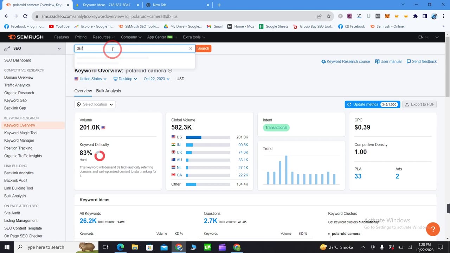Click the Semrush logo
The width and height of the screenshot is (450, 253).
[26, 37]
